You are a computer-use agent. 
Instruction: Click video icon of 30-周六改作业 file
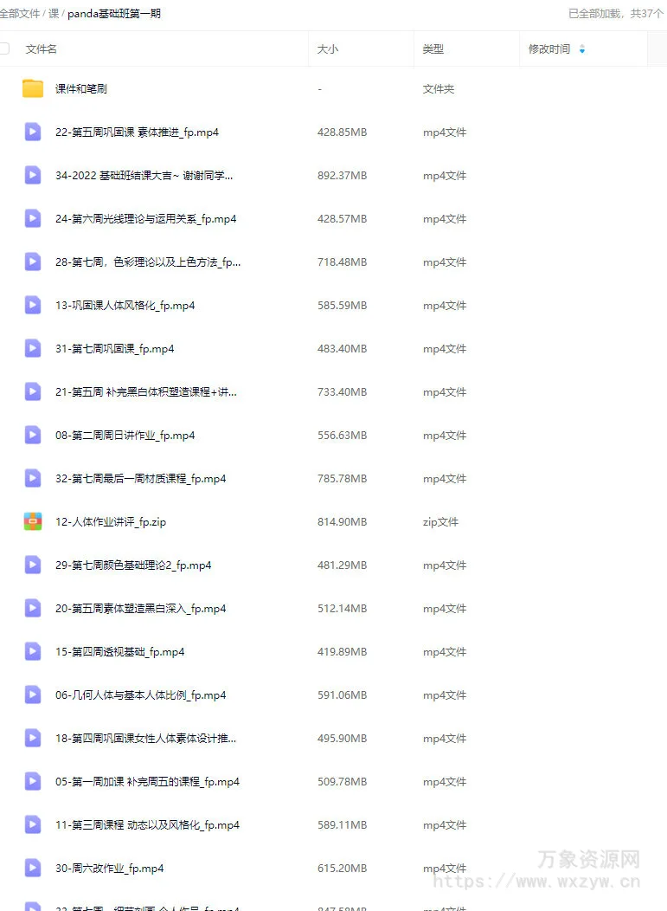(33, 868)
